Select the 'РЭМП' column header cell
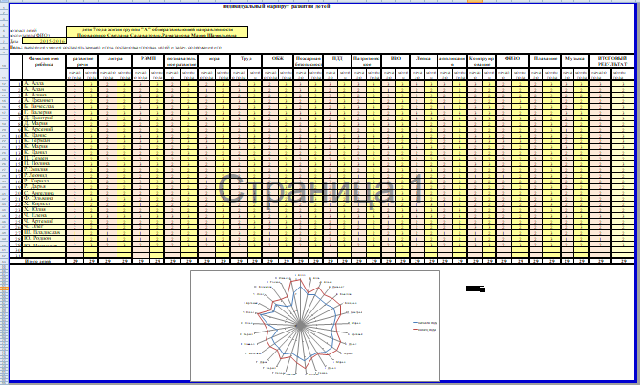This screenshot has height=385, width=640. click(x=149, y=58)
